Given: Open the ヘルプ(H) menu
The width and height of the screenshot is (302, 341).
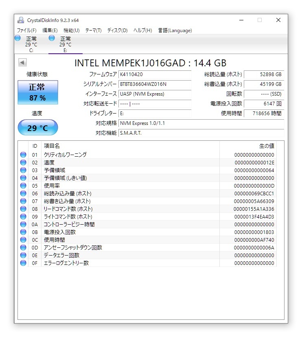Looking at the screenshot, I should point(143,31).
